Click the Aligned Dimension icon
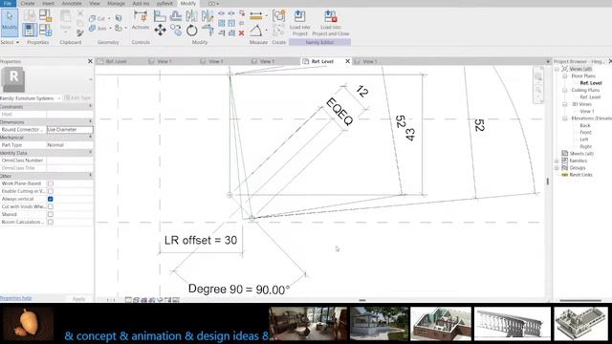612x344 pixels. coord(255,16)
